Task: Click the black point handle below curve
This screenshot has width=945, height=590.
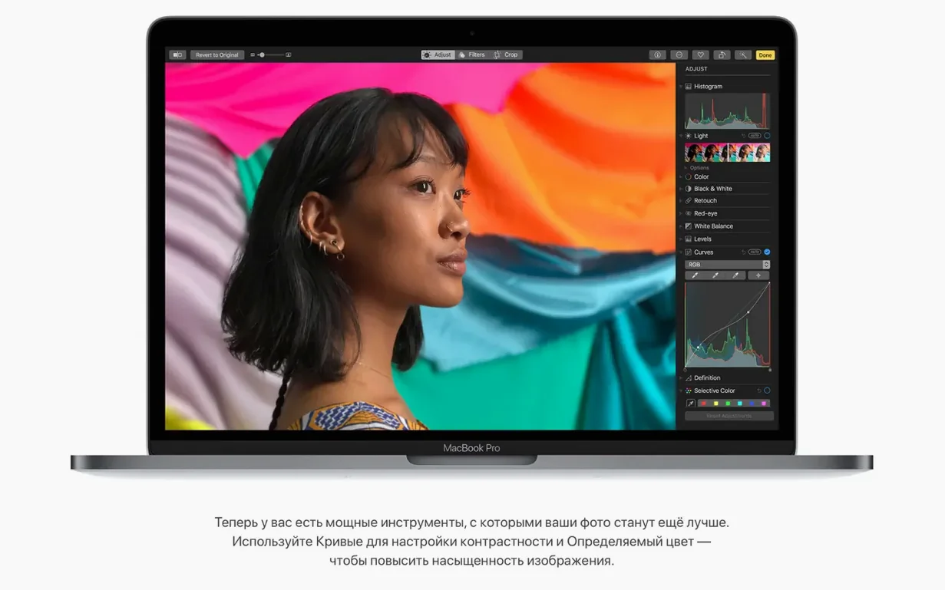Action: point(686,370)
